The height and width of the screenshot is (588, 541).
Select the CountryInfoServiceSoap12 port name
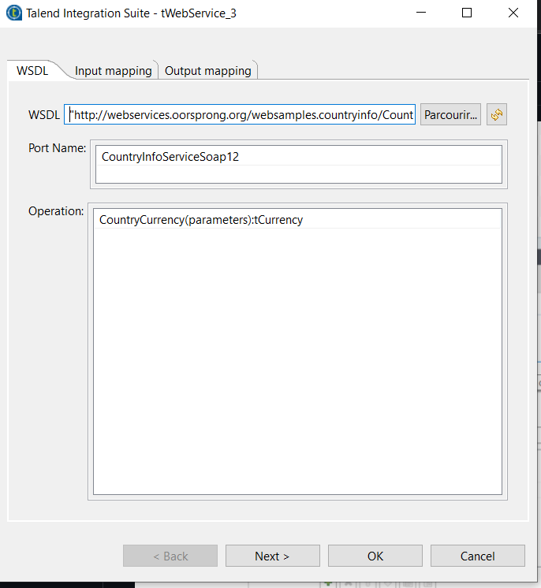(x=299, y=157)
